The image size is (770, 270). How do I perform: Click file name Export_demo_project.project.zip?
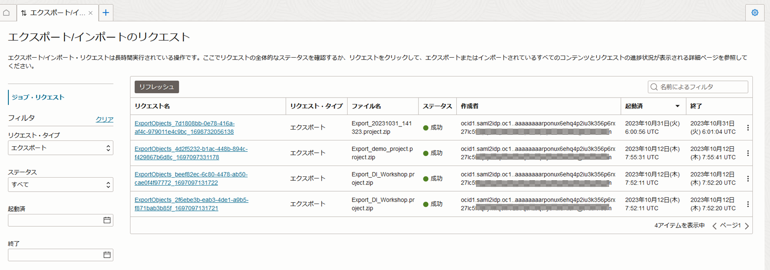[x=382, y=153]
